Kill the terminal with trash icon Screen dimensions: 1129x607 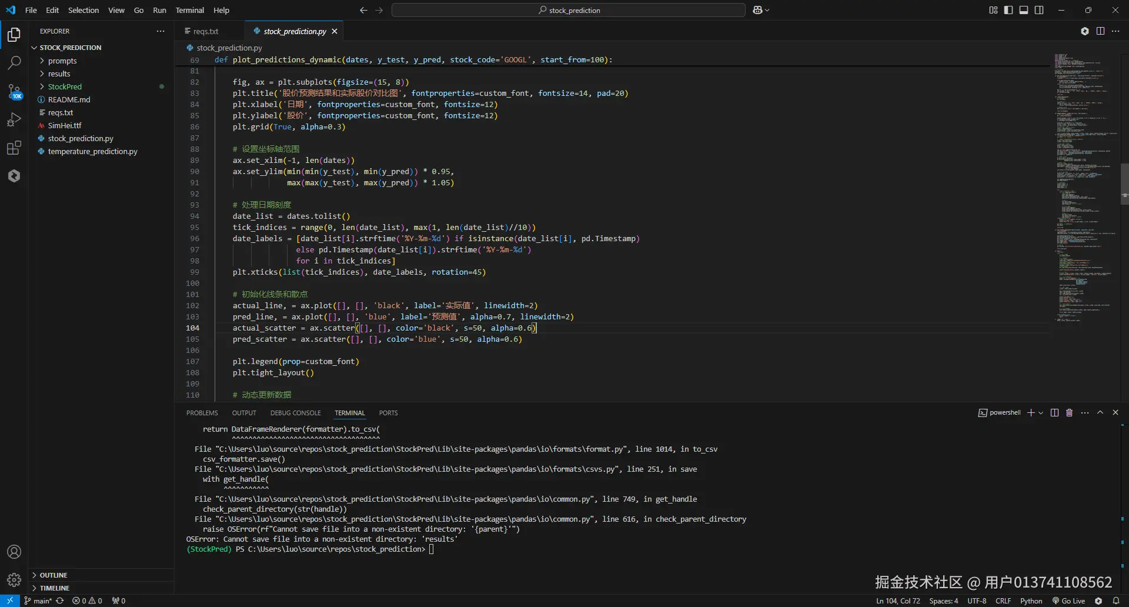pyautogui.click(x=1069, y=413)
